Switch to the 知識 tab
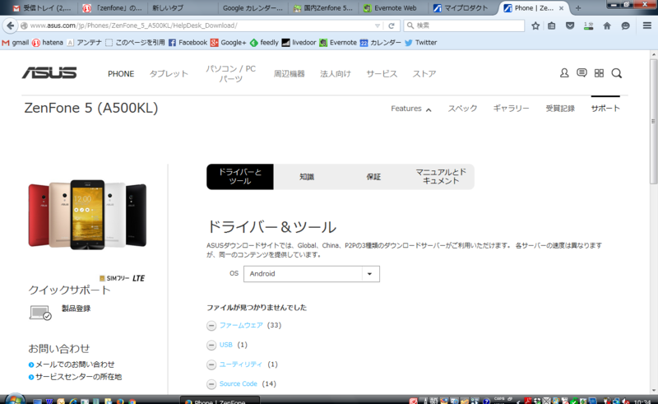This screenshot has width=658, height=404. (307, 177)
